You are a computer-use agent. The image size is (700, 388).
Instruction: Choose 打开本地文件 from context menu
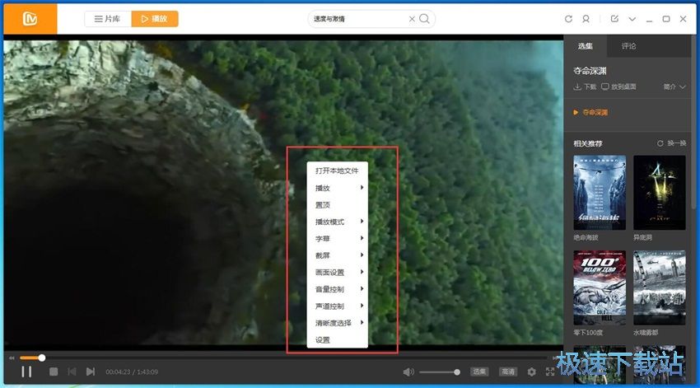[x=337, y=171]
